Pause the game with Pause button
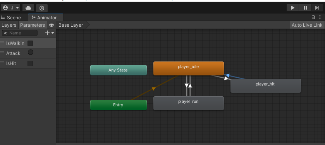Viewport: 325px width, 145px height. click(x=305, y=8)
